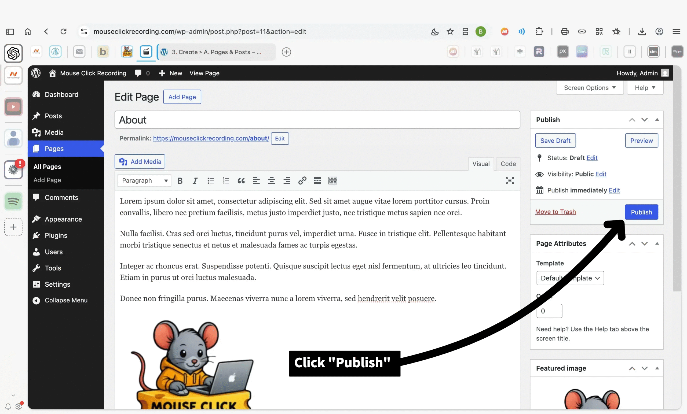
Task: Enable distraction-free fullscreen editor mode
Action: [x=510, y=180]
